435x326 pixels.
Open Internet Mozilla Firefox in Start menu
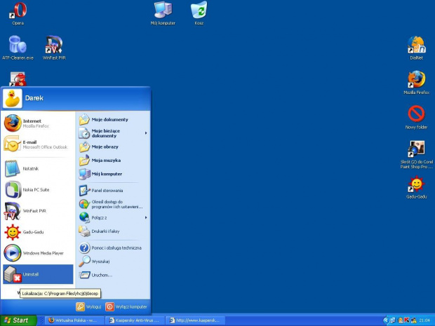tap(38, 123)
